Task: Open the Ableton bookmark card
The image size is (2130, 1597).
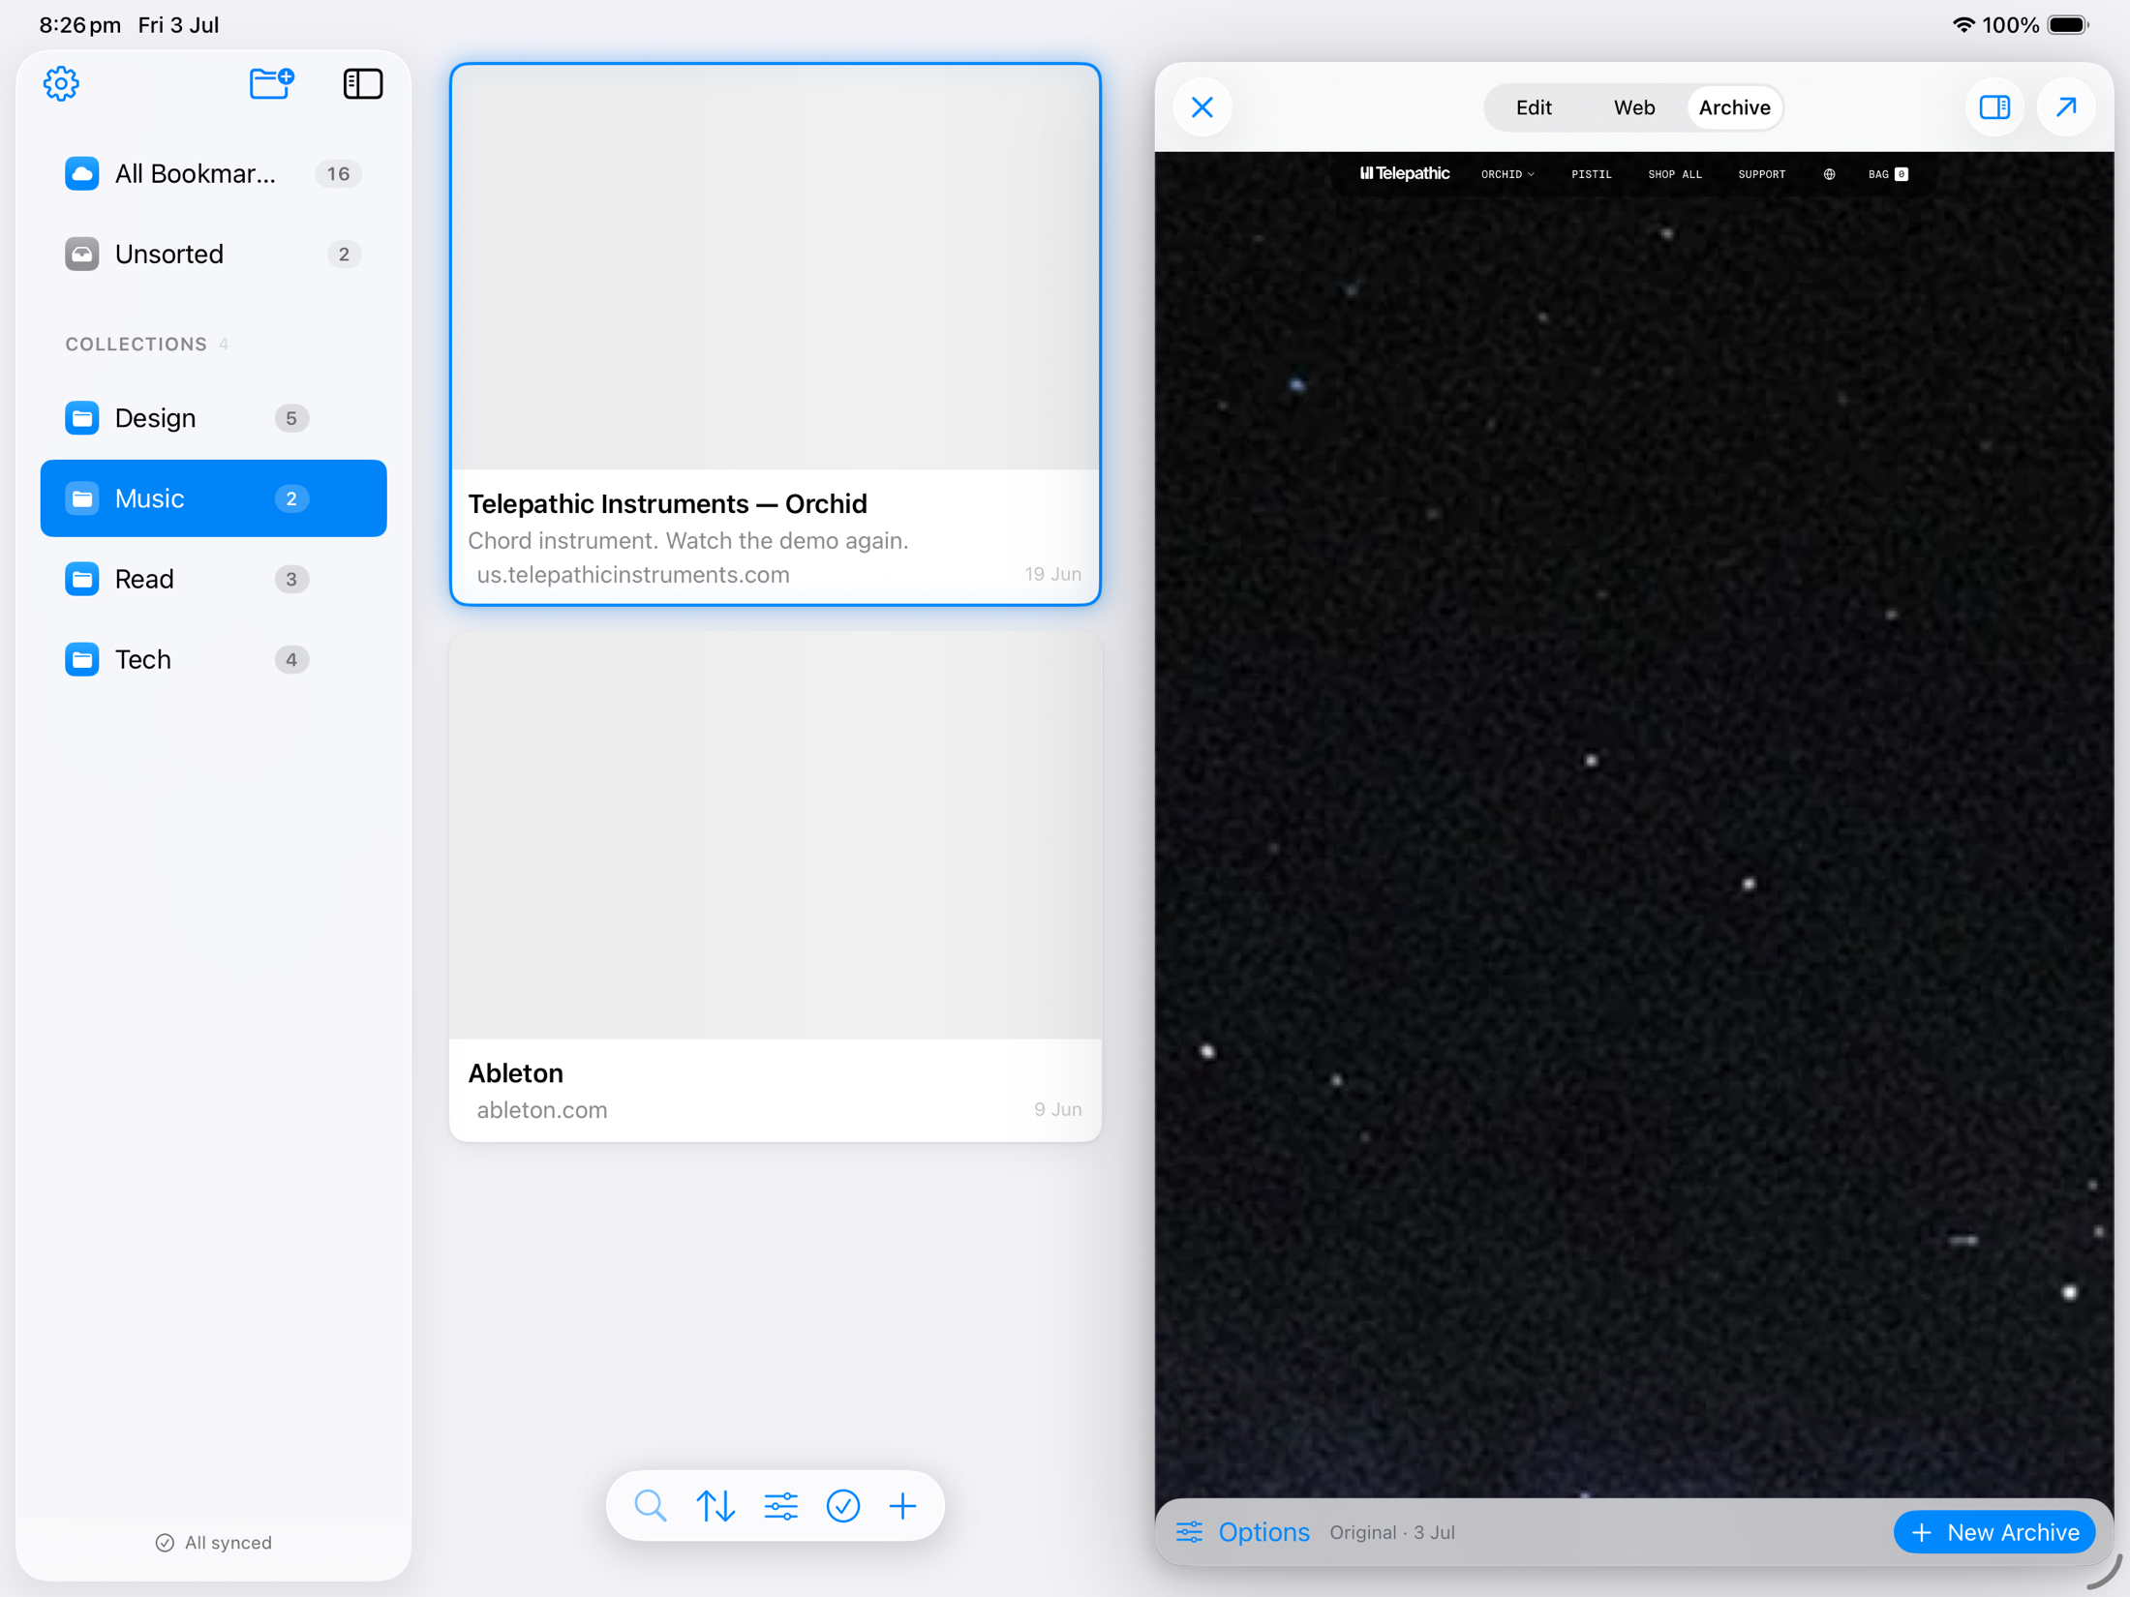Action: (x=776, y=888)
